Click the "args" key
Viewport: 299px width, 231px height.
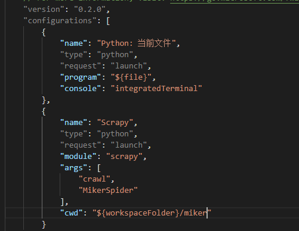[73, 168]
